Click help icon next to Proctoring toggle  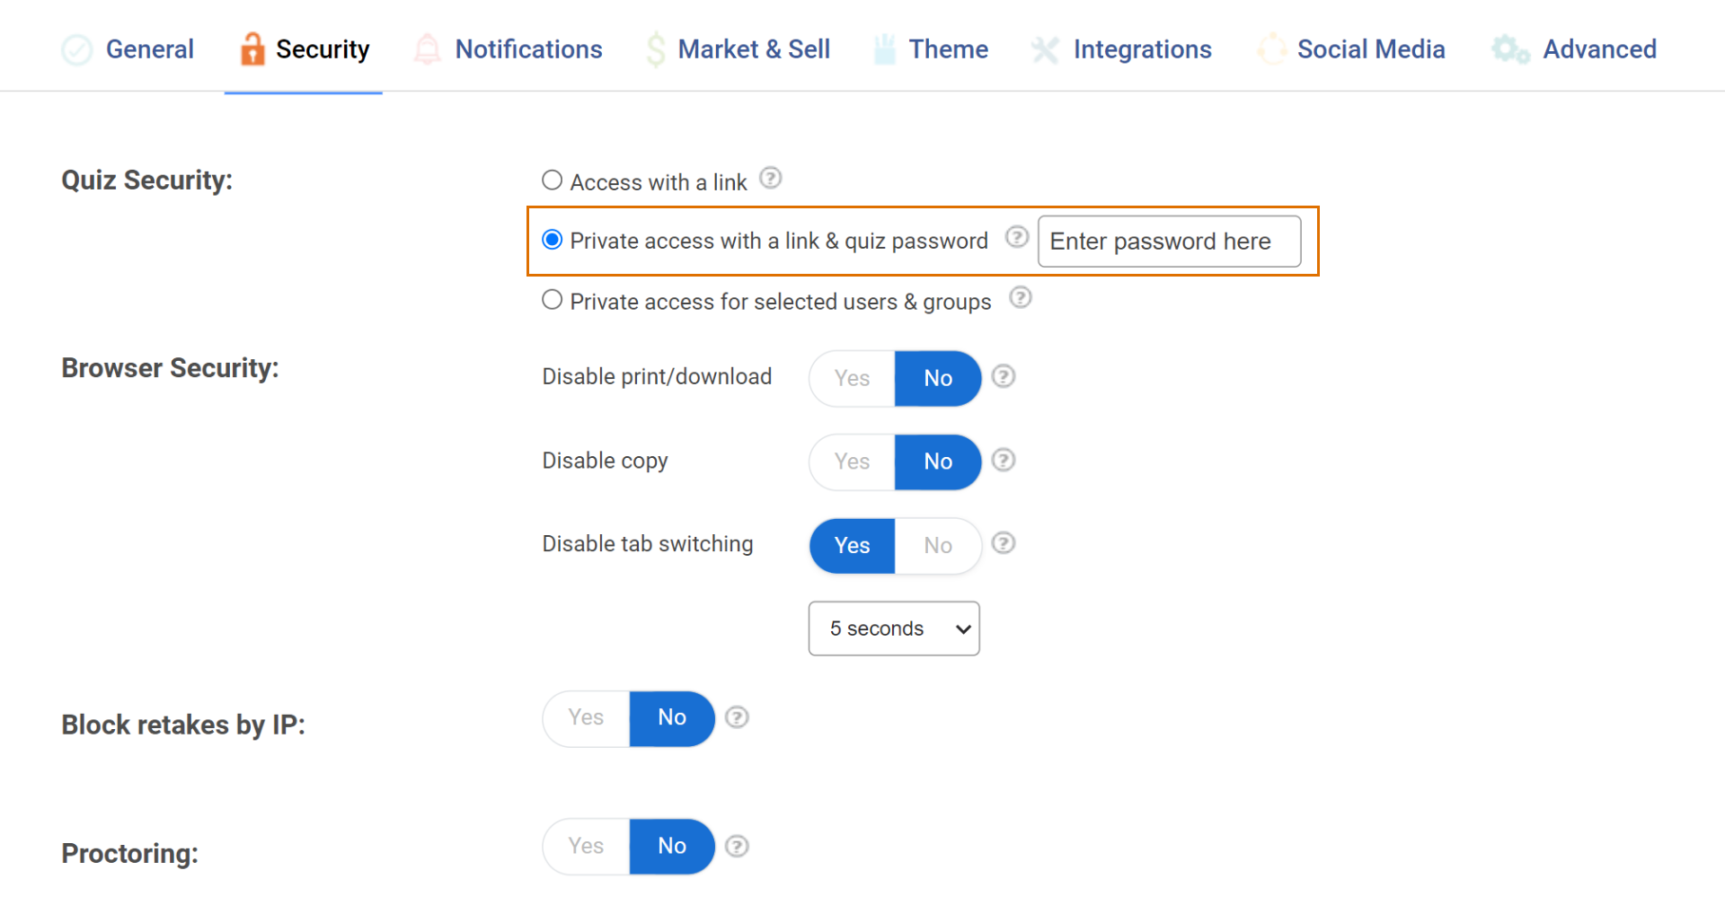pos(737,847)
